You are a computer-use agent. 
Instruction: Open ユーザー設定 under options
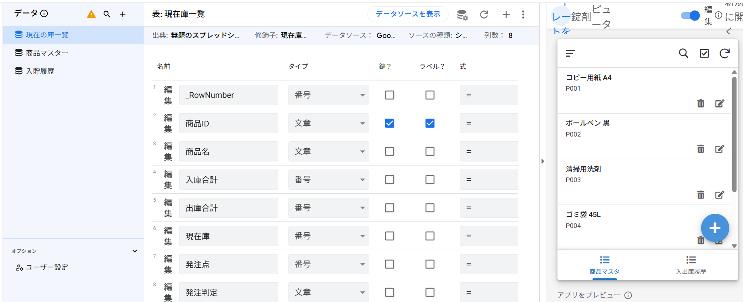click(42, 267)
